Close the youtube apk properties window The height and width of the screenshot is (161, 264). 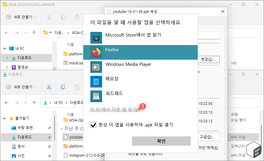(223, 11)
